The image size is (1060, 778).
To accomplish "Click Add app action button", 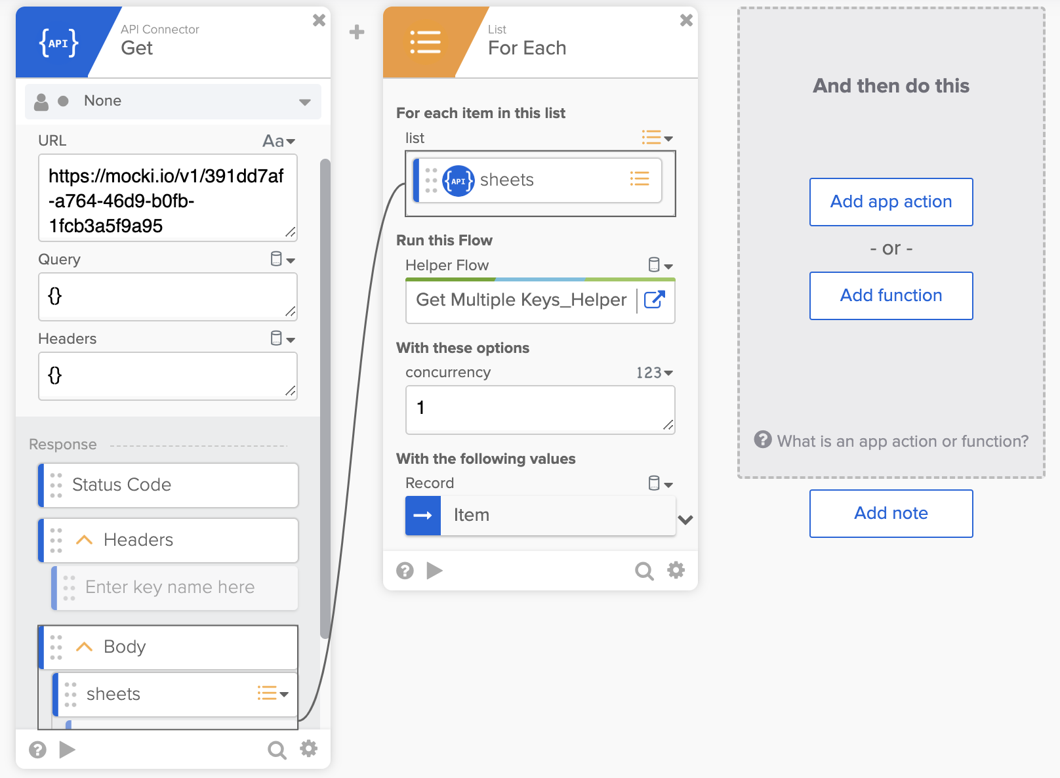I will tap(891, 202).
